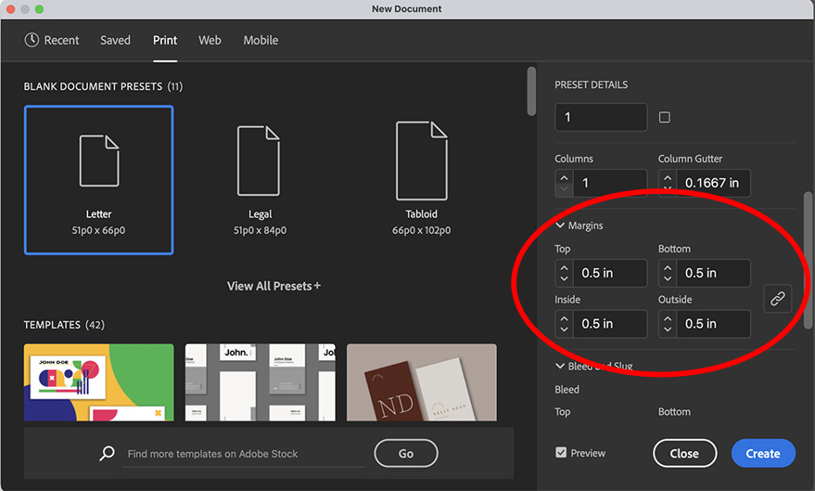Click the Create button

pos(763,454)
